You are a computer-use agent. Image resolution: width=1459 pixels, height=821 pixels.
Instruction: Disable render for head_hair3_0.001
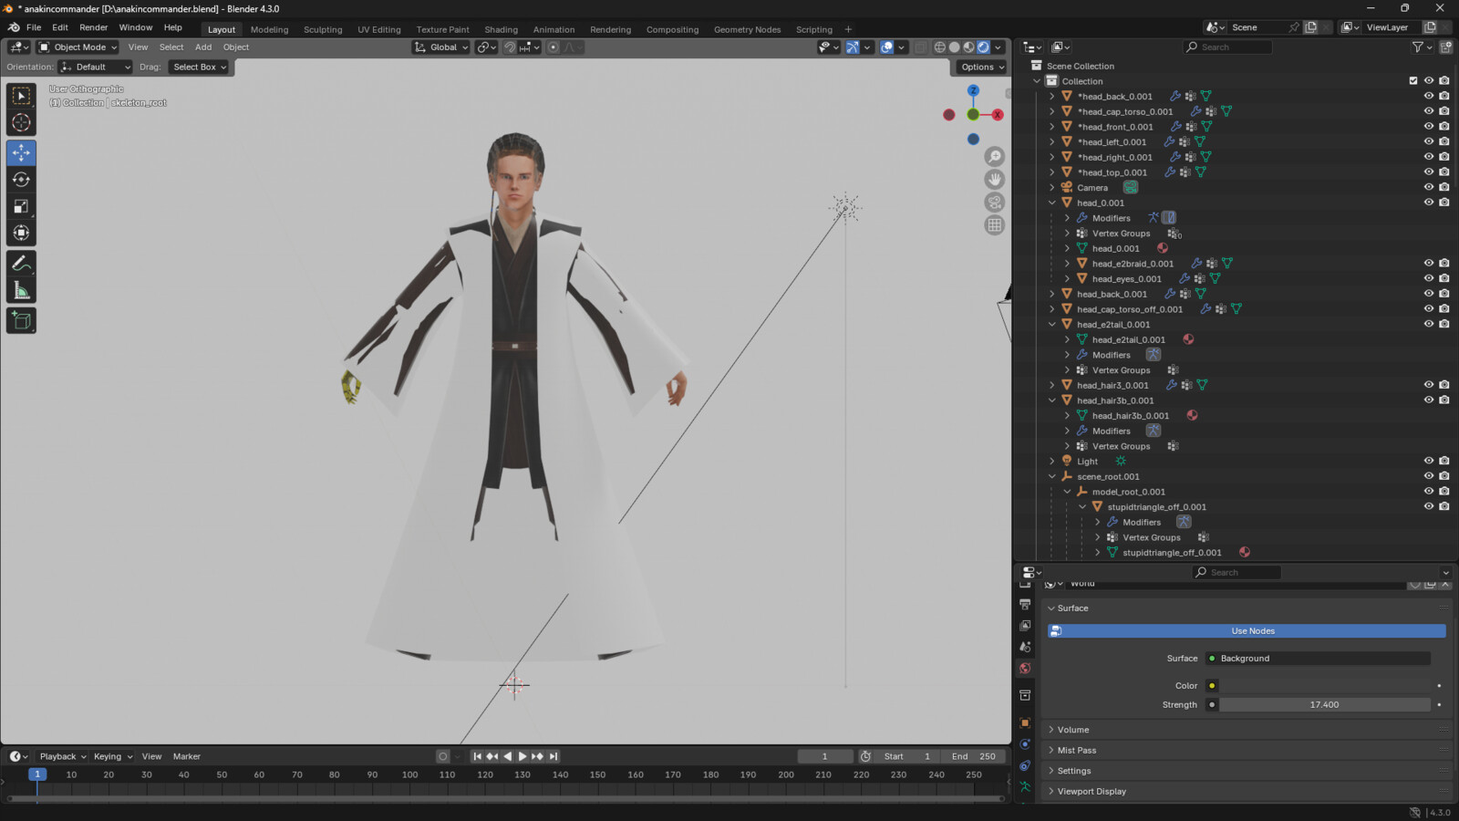pos(1444,385)
